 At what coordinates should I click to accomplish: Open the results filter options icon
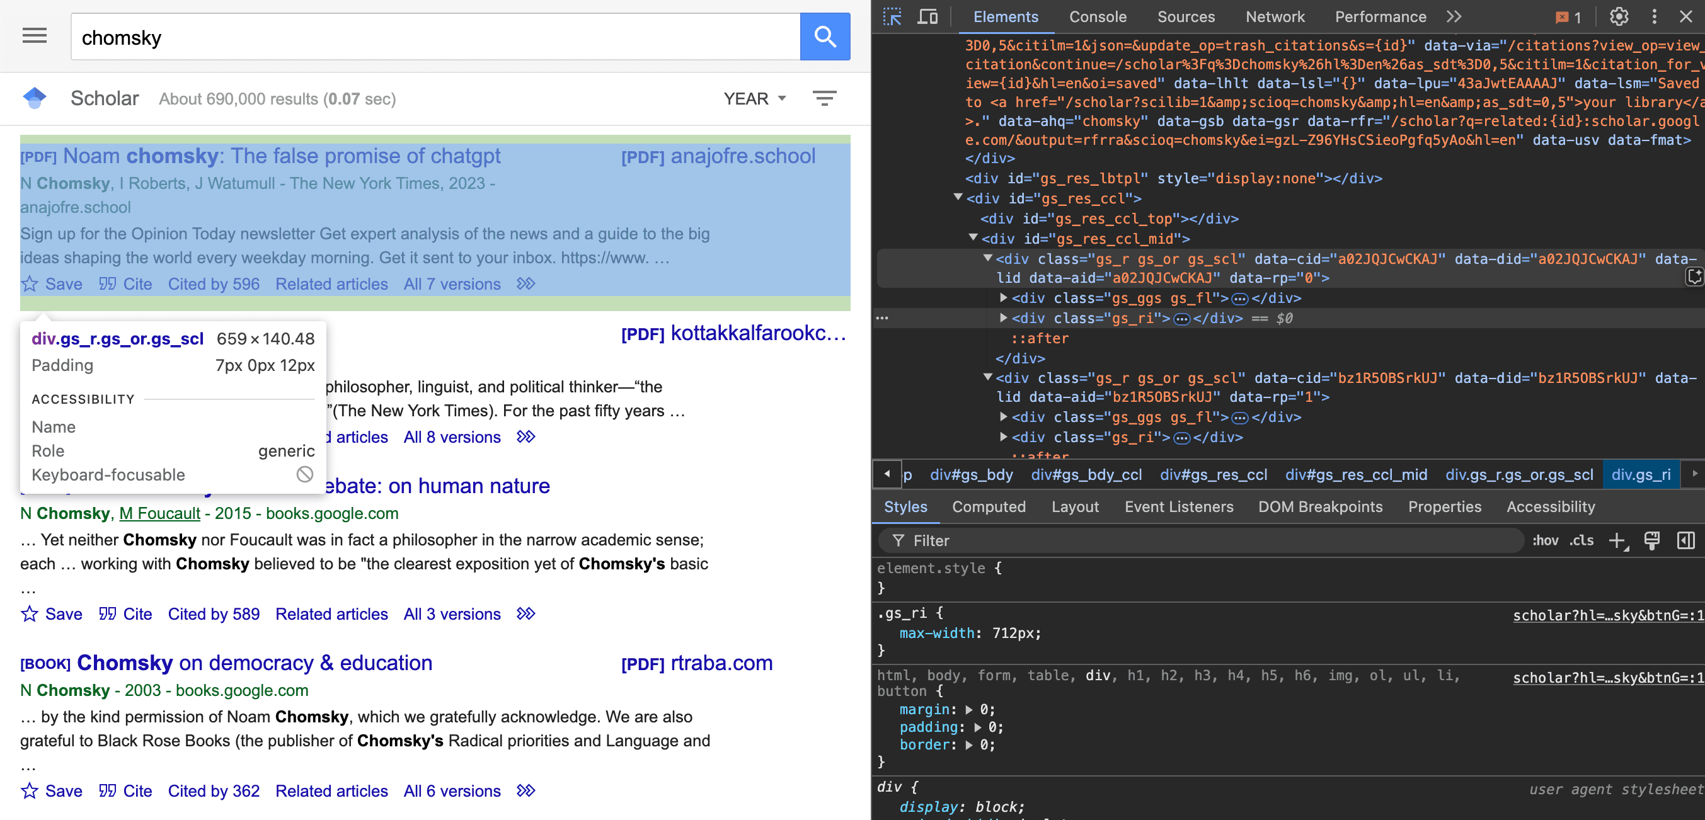pos(825,99)
